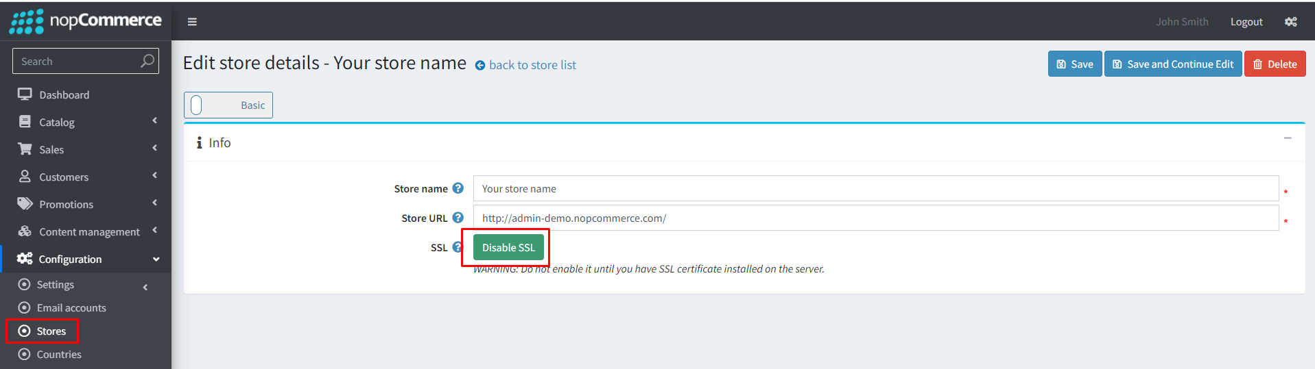Collapse the Info panel with minus icon
The height and width of the screenshot is (369, 1315).
(1288, 138)
